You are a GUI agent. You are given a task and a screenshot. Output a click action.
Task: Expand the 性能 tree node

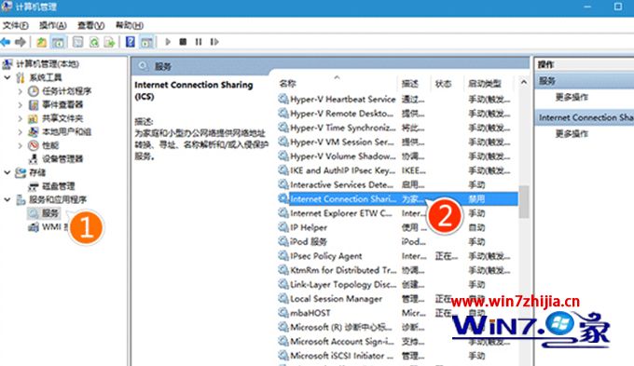[x=20, y=145]
